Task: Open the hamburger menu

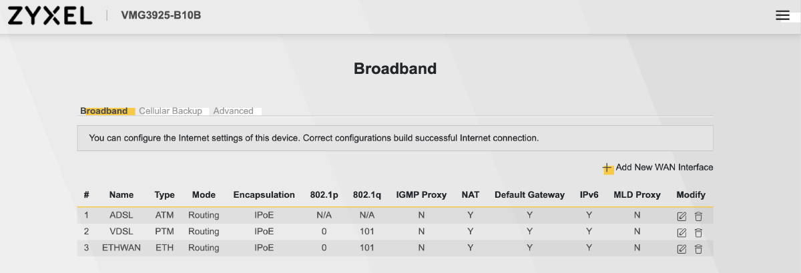Action: click(x=782, y=16)
